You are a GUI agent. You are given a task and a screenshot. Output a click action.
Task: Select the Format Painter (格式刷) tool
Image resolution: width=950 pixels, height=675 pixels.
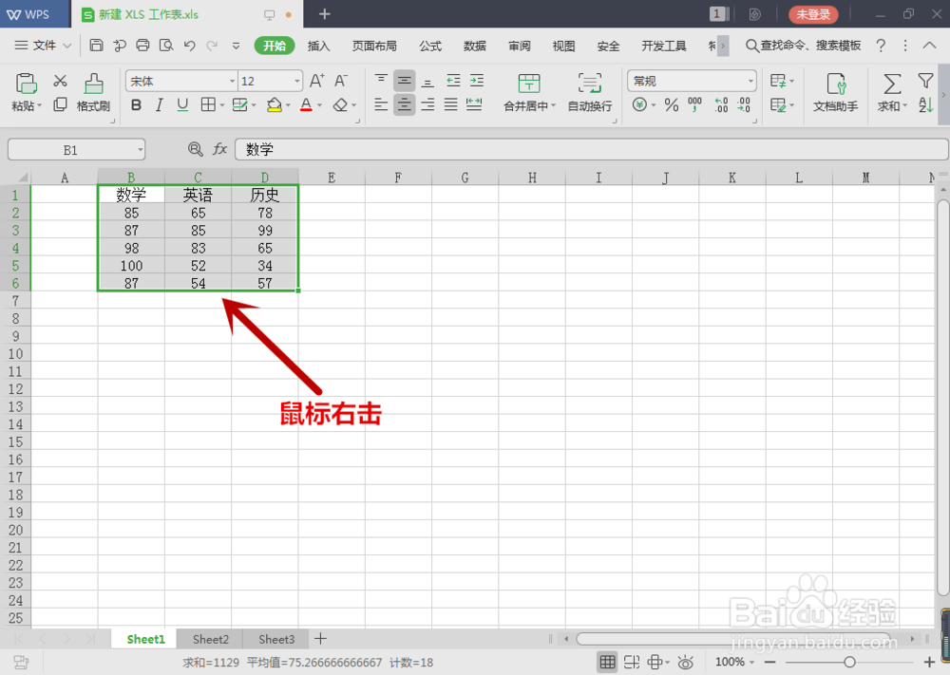(93, 92)
